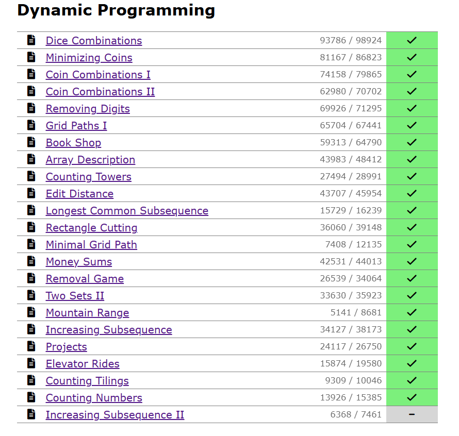
Task: Click the document icon beside Coin Combinations II
Action: [31, 91]
